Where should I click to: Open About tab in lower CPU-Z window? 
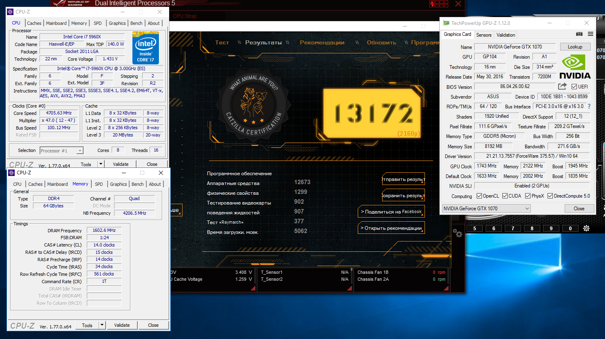[x=155, y=184]
